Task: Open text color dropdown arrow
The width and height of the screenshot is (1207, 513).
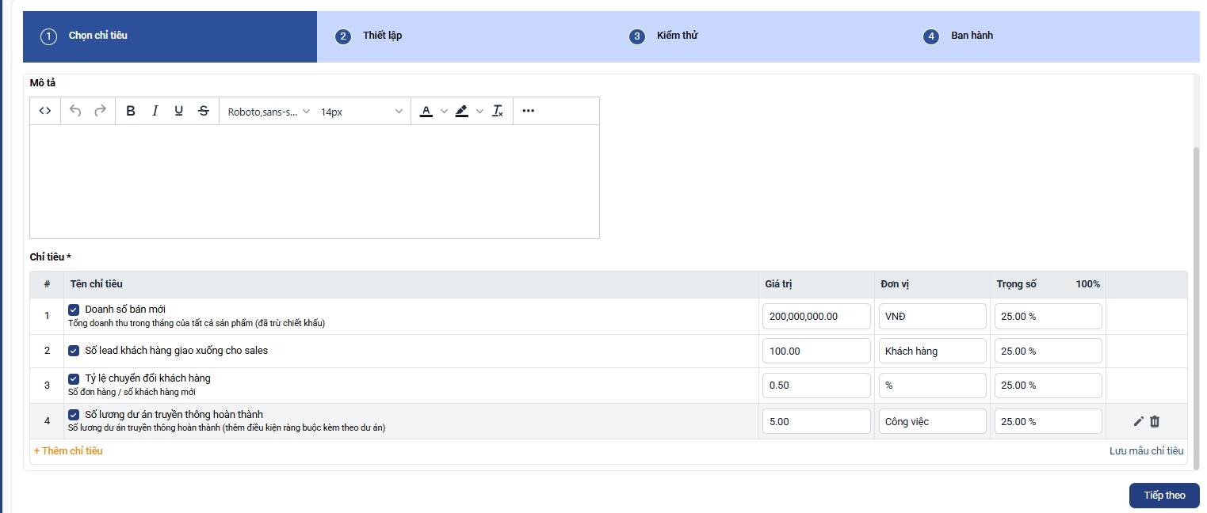Action: click(x=444, y=112)
